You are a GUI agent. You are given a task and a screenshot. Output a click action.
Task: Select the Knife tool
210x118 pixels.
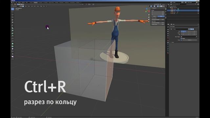tap(12, 41)
